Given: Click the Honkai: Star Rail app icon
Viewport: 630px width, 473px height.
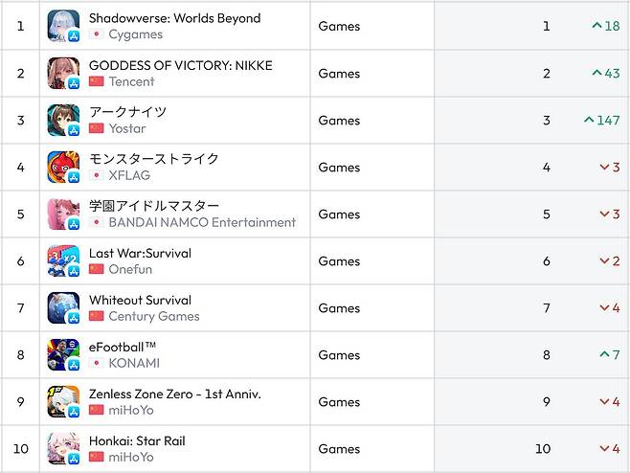Looking at the screenshot, I should click(x=63, y=448).
